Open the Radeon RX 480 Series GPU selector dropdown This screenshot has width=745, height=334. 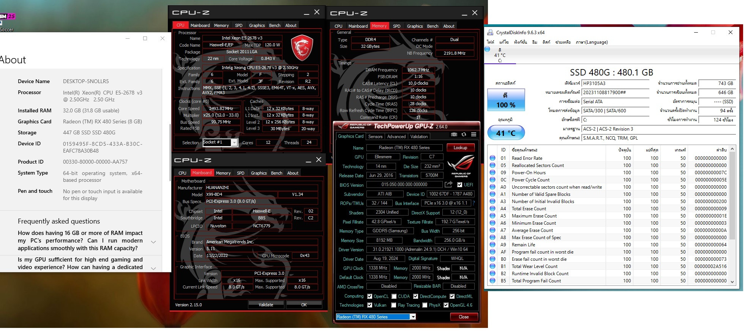pos(413,317)
